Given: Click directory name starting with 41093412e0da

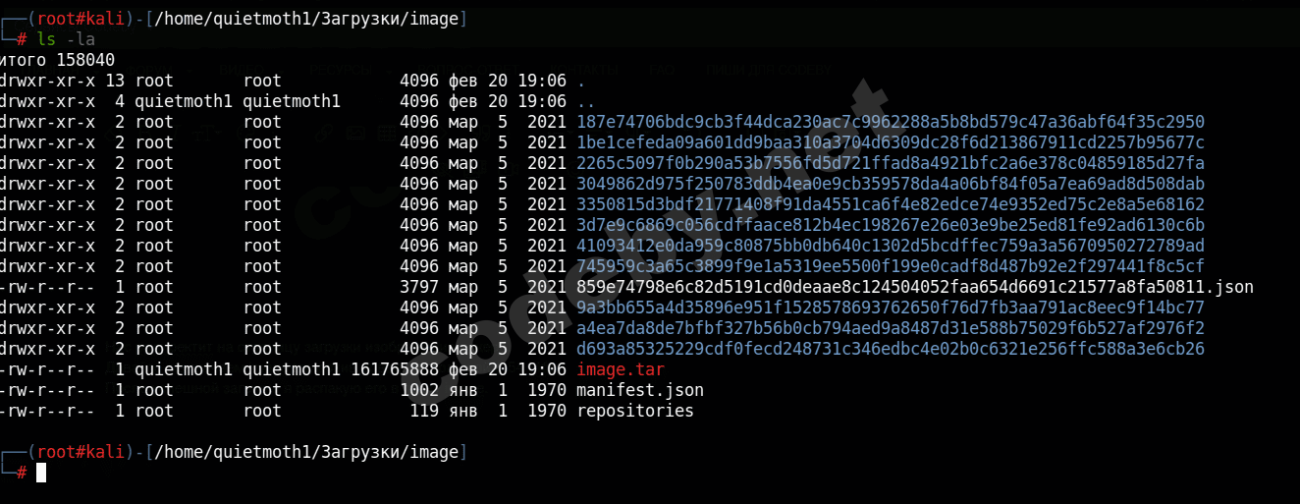Looking at the screenshot, I should 890,246.
